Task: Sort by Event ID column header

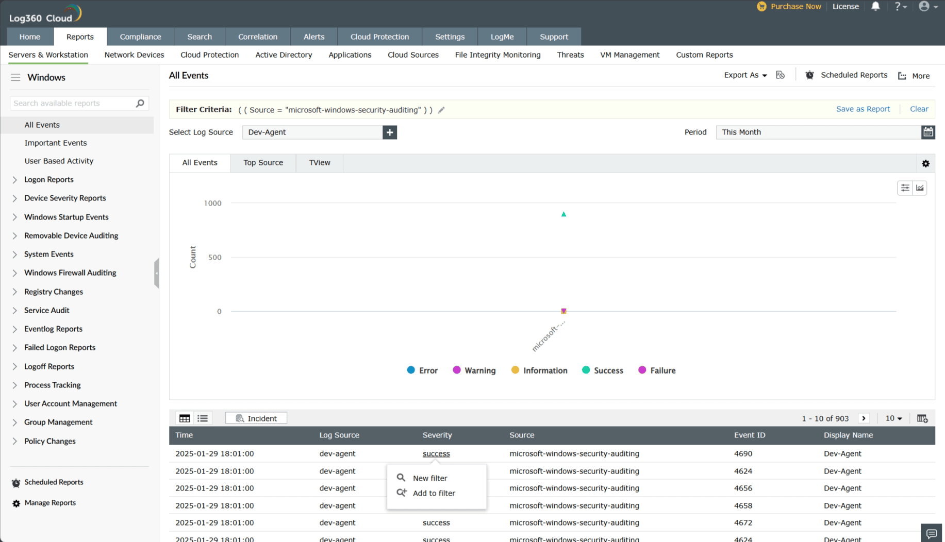Action: click(x=750, y=435)
